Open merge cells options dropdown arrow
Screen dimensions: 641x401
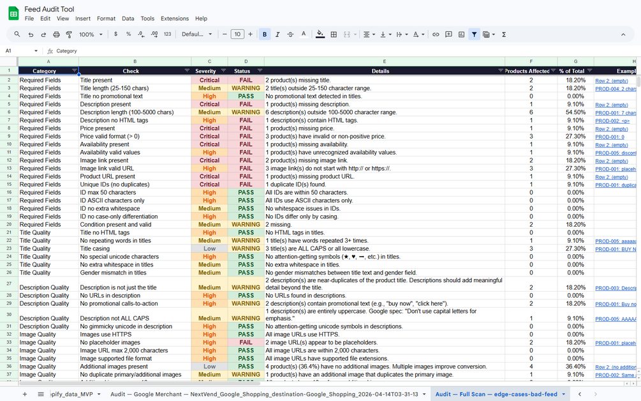point(355,34)
